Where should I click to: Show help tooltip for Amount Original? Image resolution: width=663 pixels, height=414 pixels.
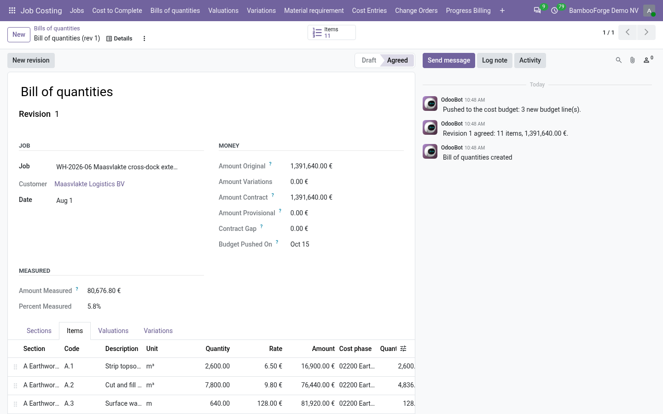click(x=270, y=164)
